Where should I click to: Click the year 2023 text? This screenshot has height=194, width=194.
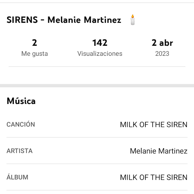point(162,54)
